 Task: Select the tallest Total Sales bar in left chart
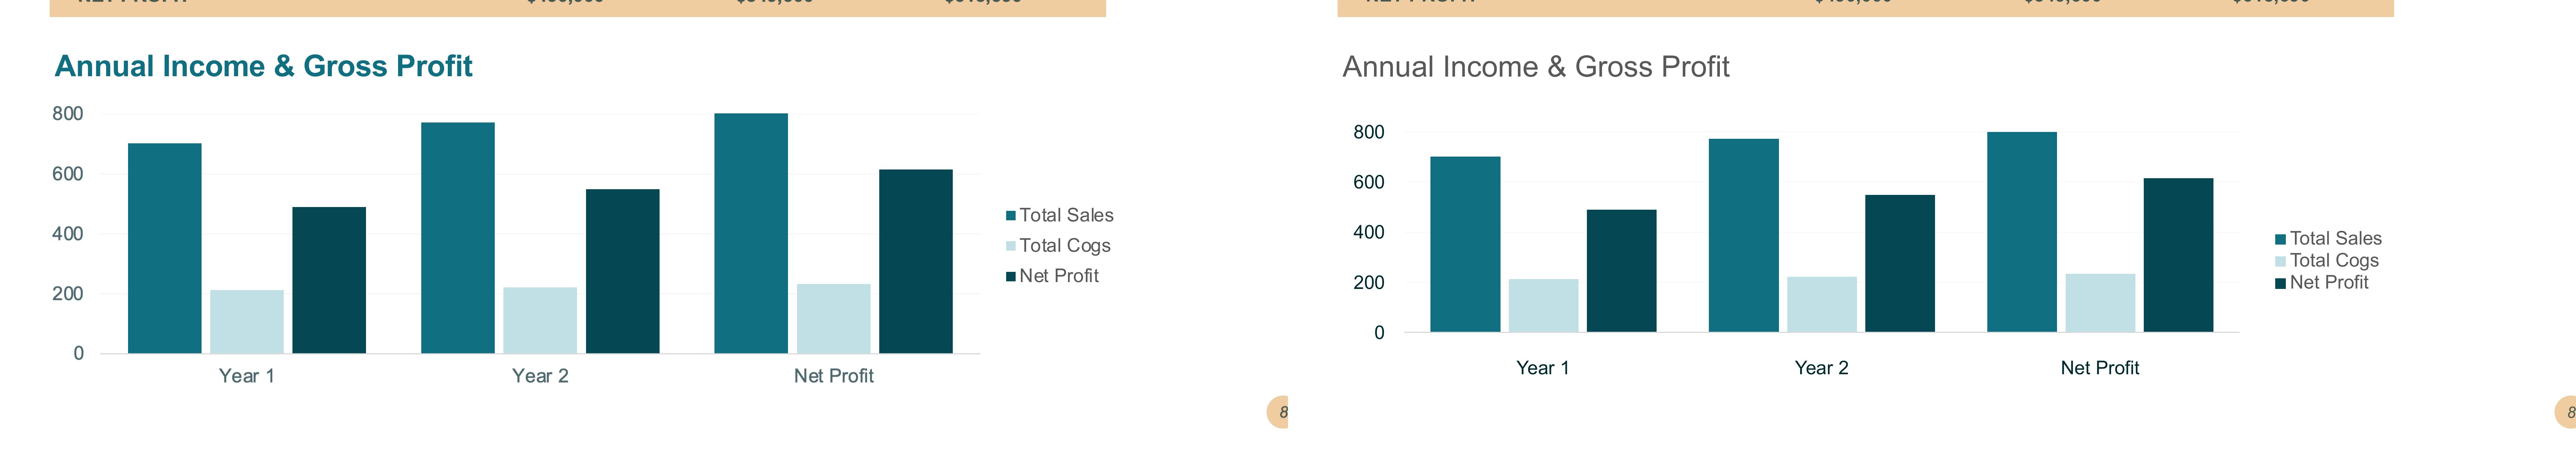pos(751,233)
